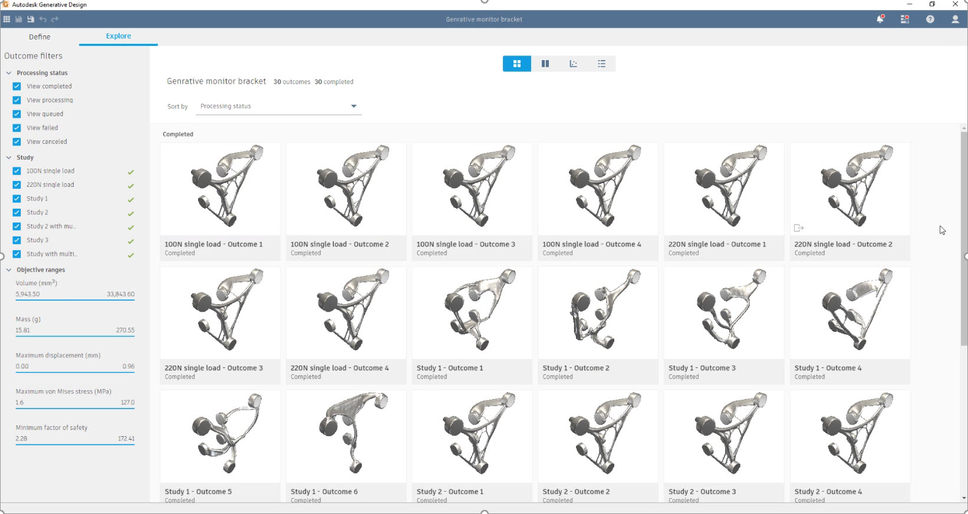Screen dimensions: 968x514
Task: Uncheck the 100N single load study
Action: pyautogui.click(x=17, y=171)
